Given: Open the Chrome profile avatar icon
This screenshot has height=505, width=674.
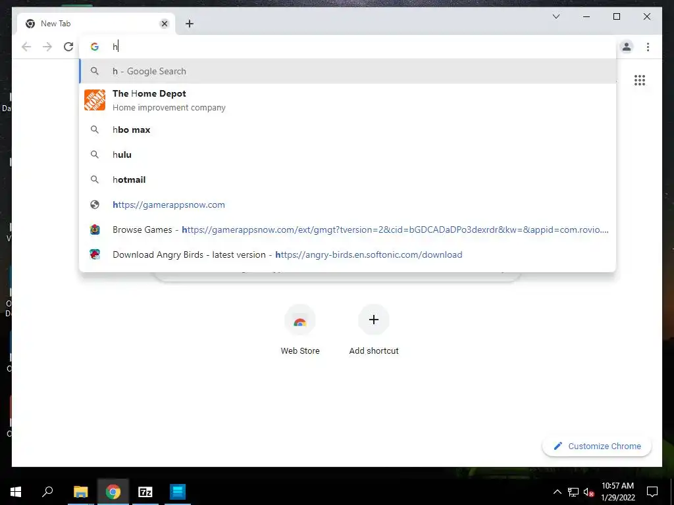Looking at the screenshot, I should click(x=627, y=47).
